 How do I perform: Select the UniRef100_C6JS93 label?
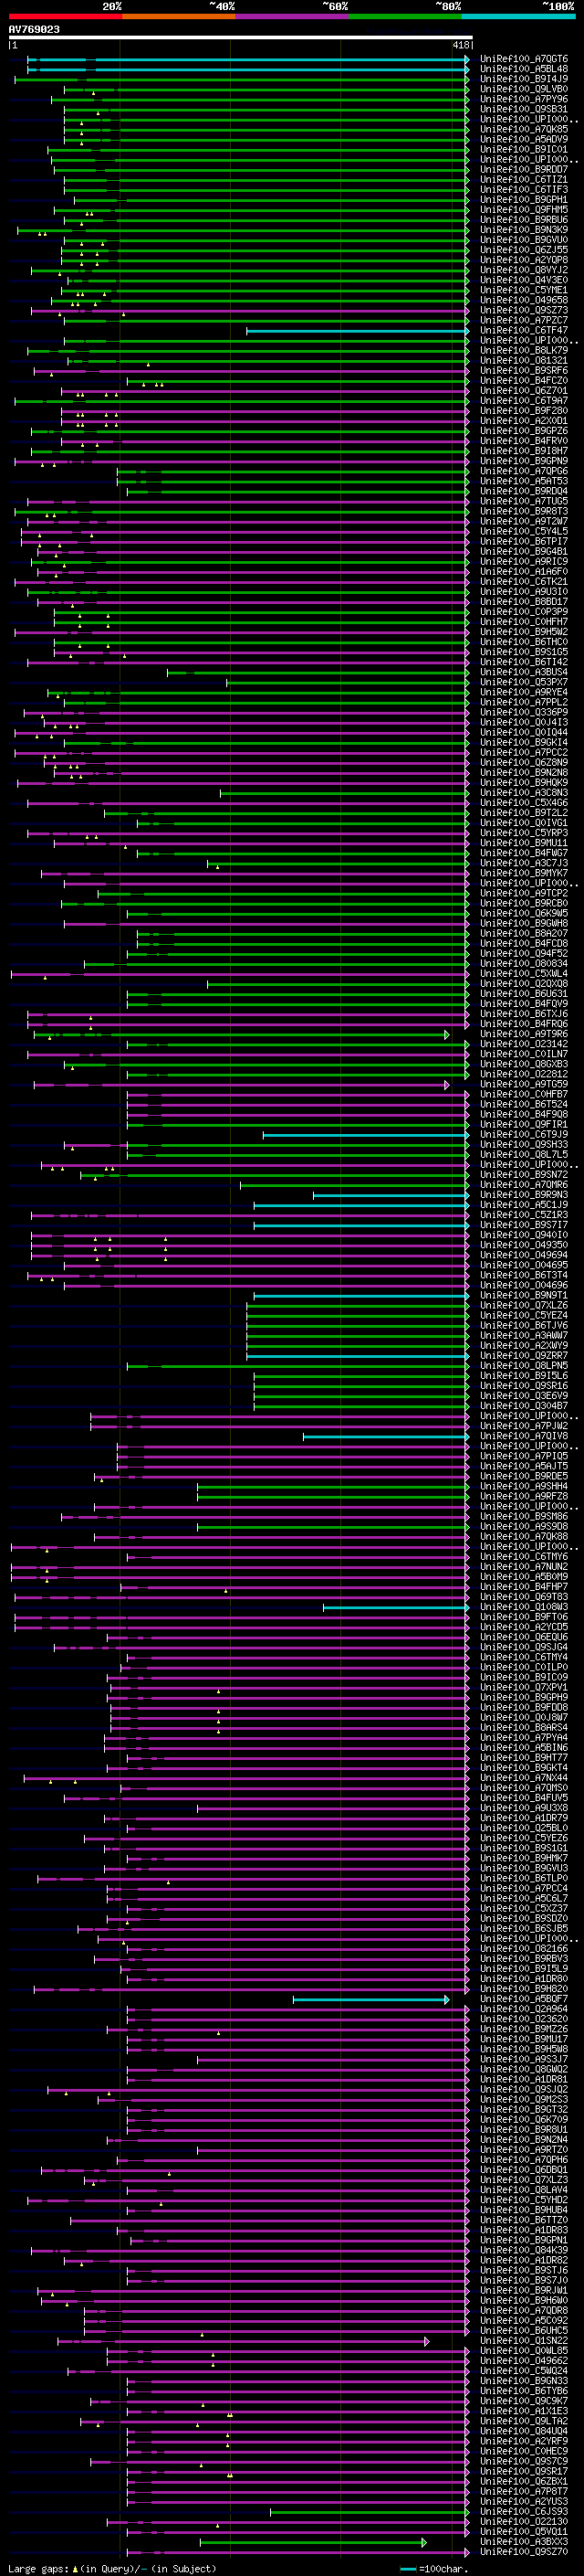click(524, 2512)
